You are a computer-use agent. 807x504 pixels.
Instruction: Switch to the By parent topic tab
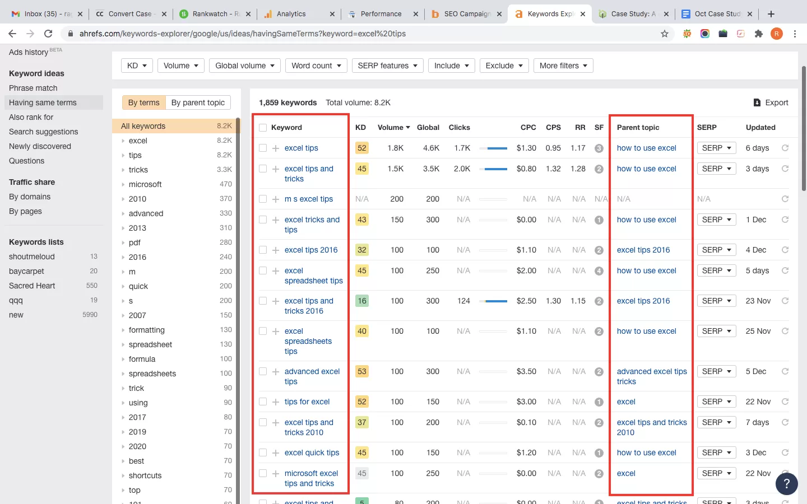(x=198, y=102)
